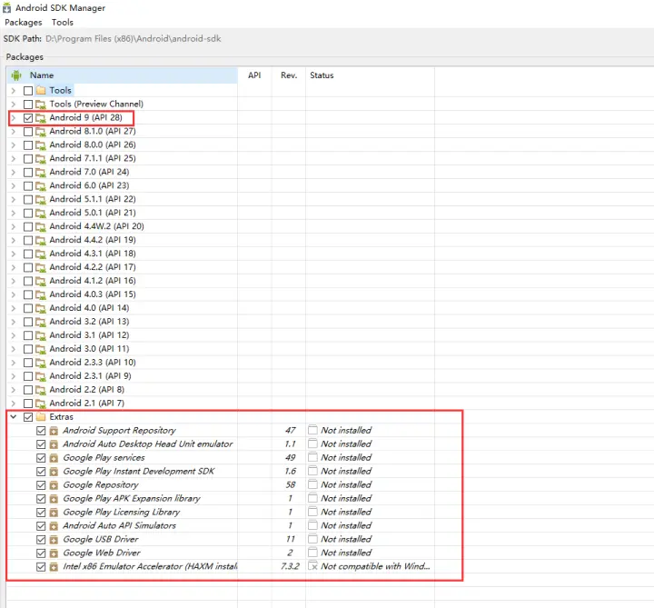Expand the Android 6.0 (API 23) node
Viewport: 654px width, 608px height.
[14, 185]
